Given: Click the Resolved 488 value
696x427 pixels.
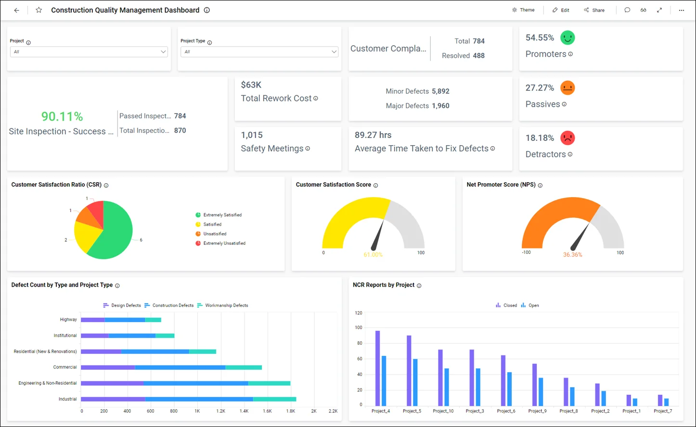Looking at the screenshot, I should coord(478,56).
